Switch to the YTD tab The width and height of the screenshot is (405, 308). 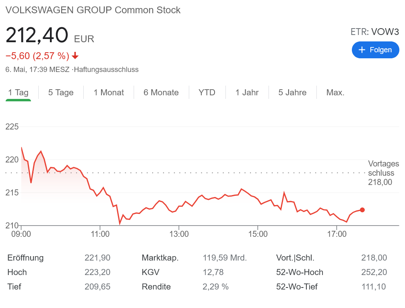tap(207, 92)
